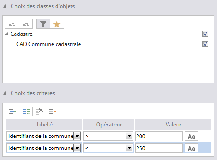Click the blue multi-criteria list icon
217x160 pixels.
(26, 111)
